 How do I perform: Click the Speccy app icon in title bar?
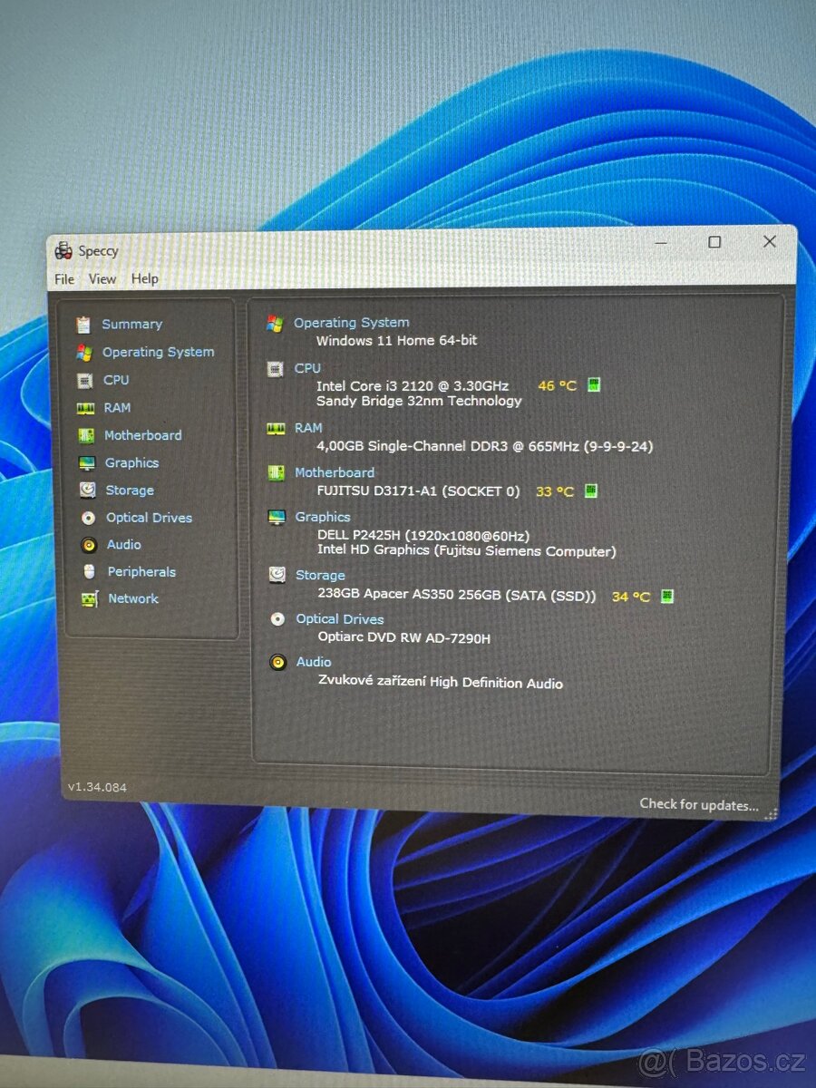(63, 251)
